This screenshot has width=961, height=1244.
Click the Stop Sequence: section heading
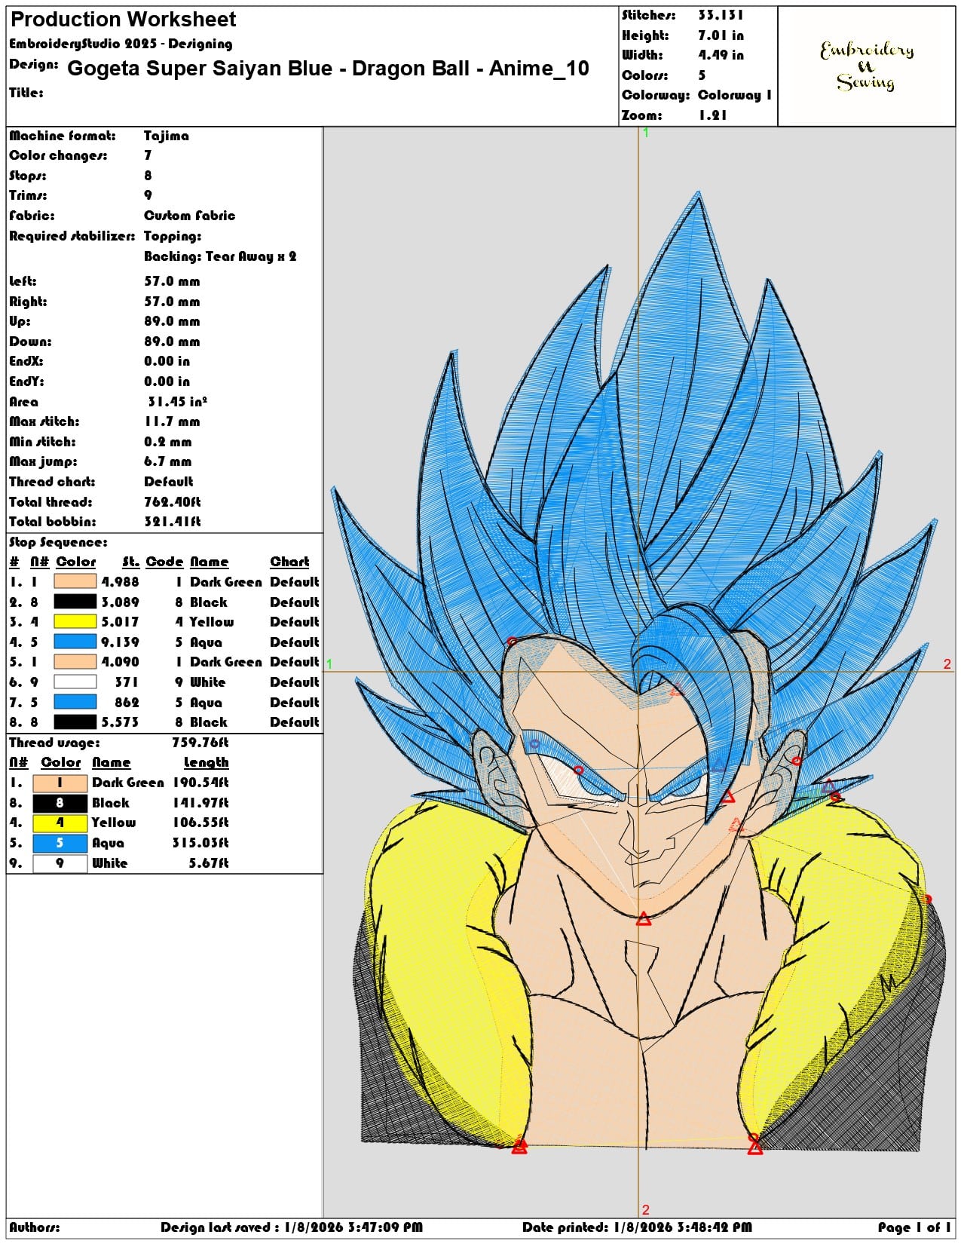click(x=58, y=542)
